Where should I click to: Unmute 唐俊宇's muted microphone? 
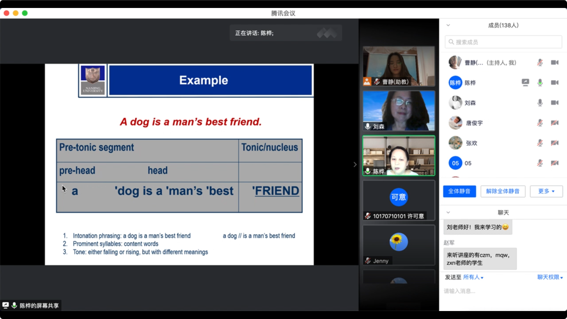click(540, 123)
